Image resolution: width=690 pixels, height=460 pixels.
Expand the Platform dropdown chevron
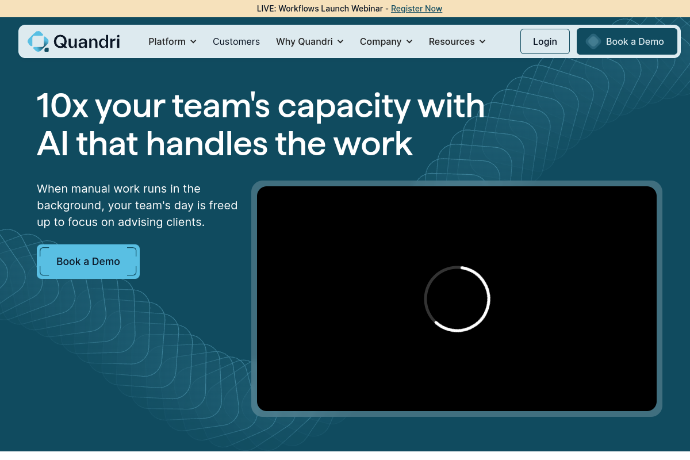coord(193,41)
